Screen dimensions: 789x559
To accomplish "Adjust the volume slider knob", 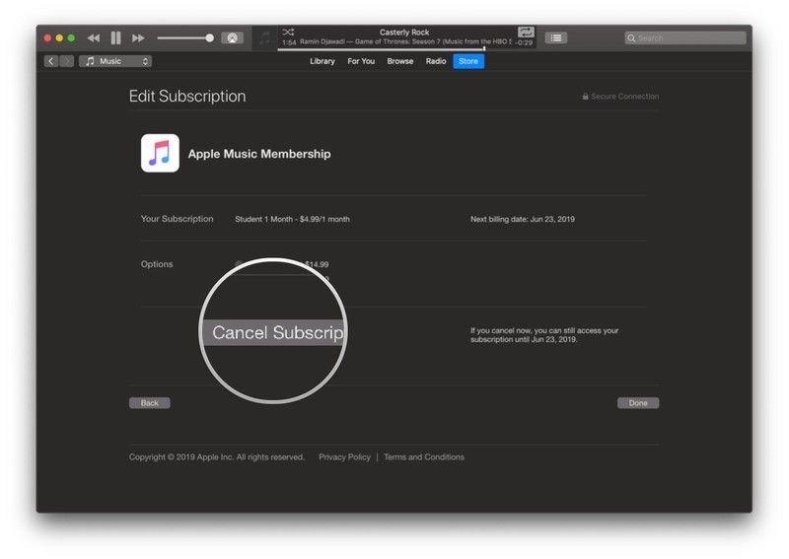I will click(x=209, y=37).
